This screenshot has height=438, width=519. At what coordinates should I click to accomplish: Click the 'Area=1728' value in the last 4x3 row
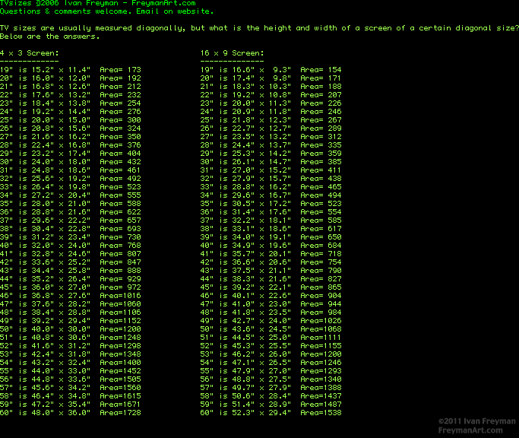point(120,412)
